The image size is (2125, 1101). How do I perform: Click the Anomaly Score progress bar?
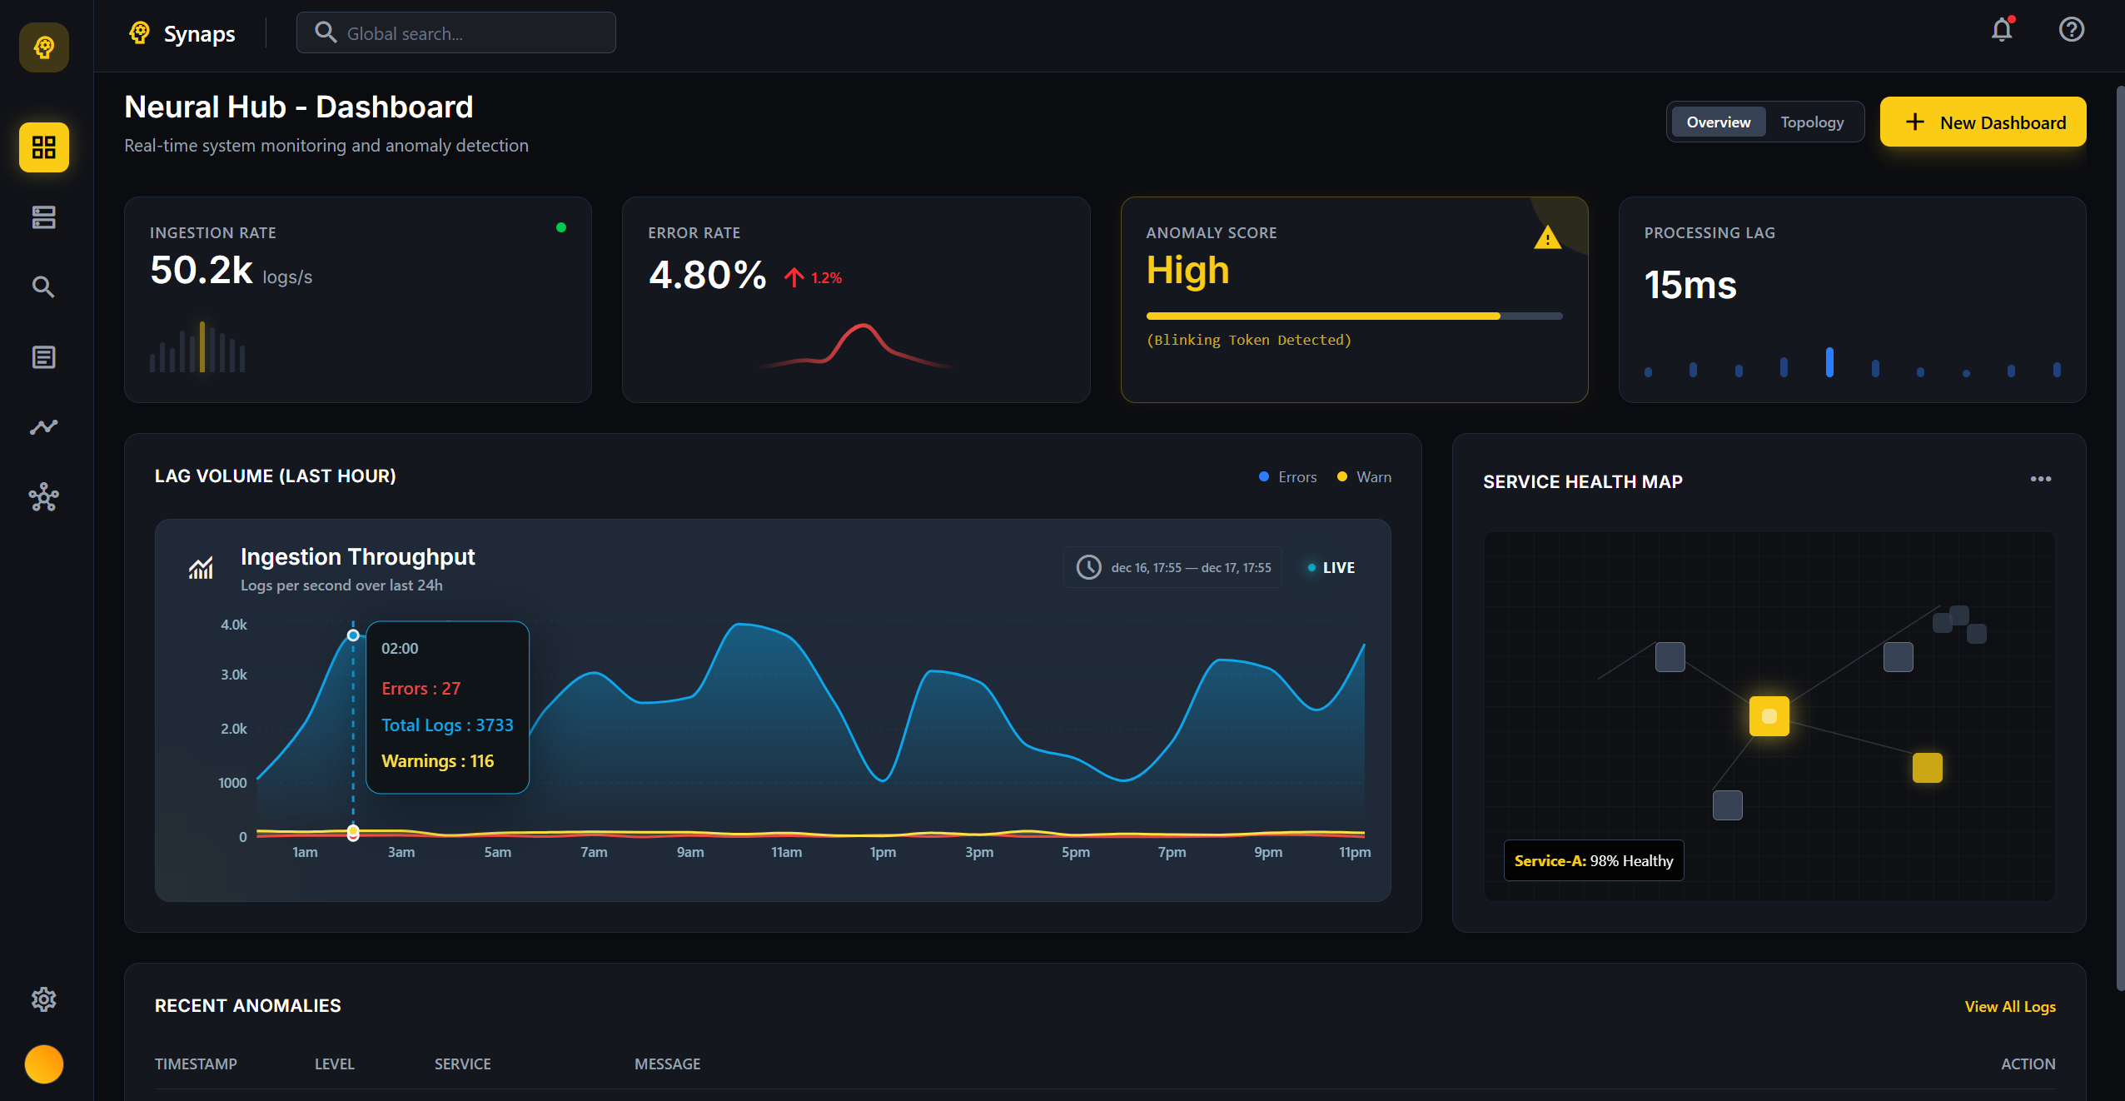pyautogui.click(x=1354, y=316)
